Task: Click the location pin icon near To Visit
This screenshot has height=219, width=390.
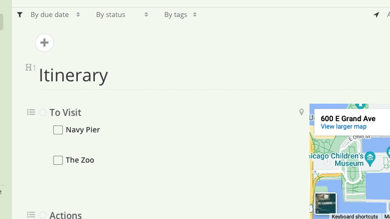Action: coord(302,112)
